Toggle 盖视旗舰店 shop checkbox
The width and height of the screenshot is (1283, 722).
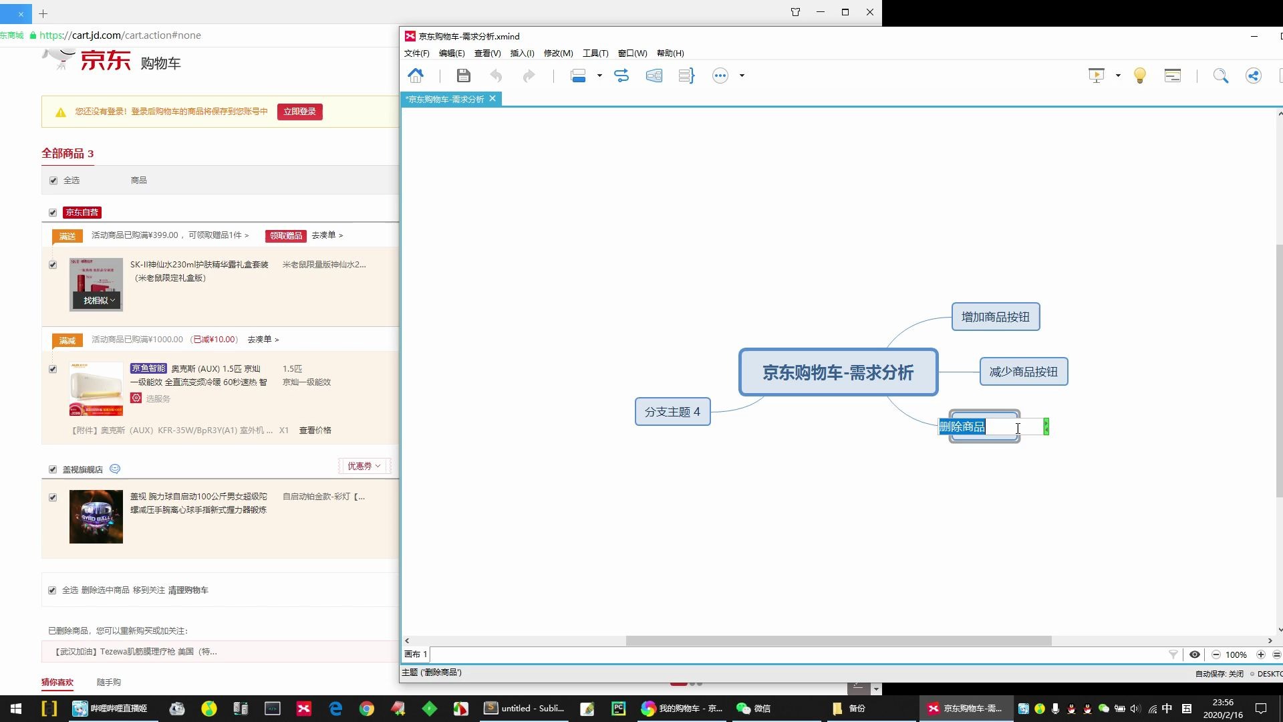pyautogui.click(x=53, y=469)
